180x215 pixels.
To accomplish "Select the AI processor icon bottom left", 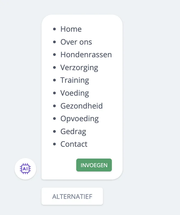I will pyautogui.click(x=25, y=169).
